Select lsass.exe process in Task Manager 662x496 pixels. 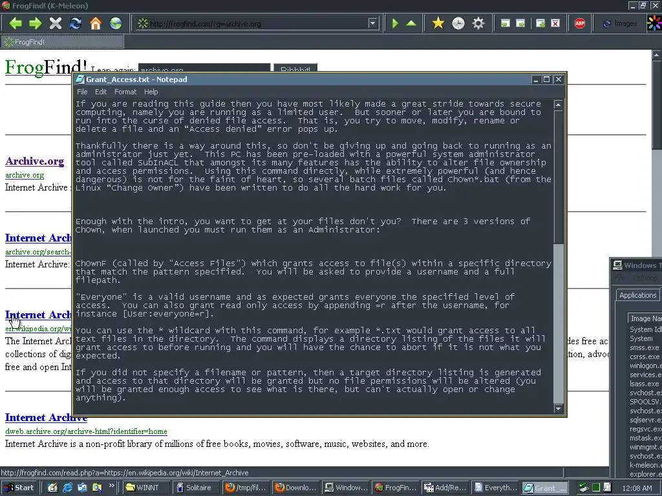(x=644, y=384)
